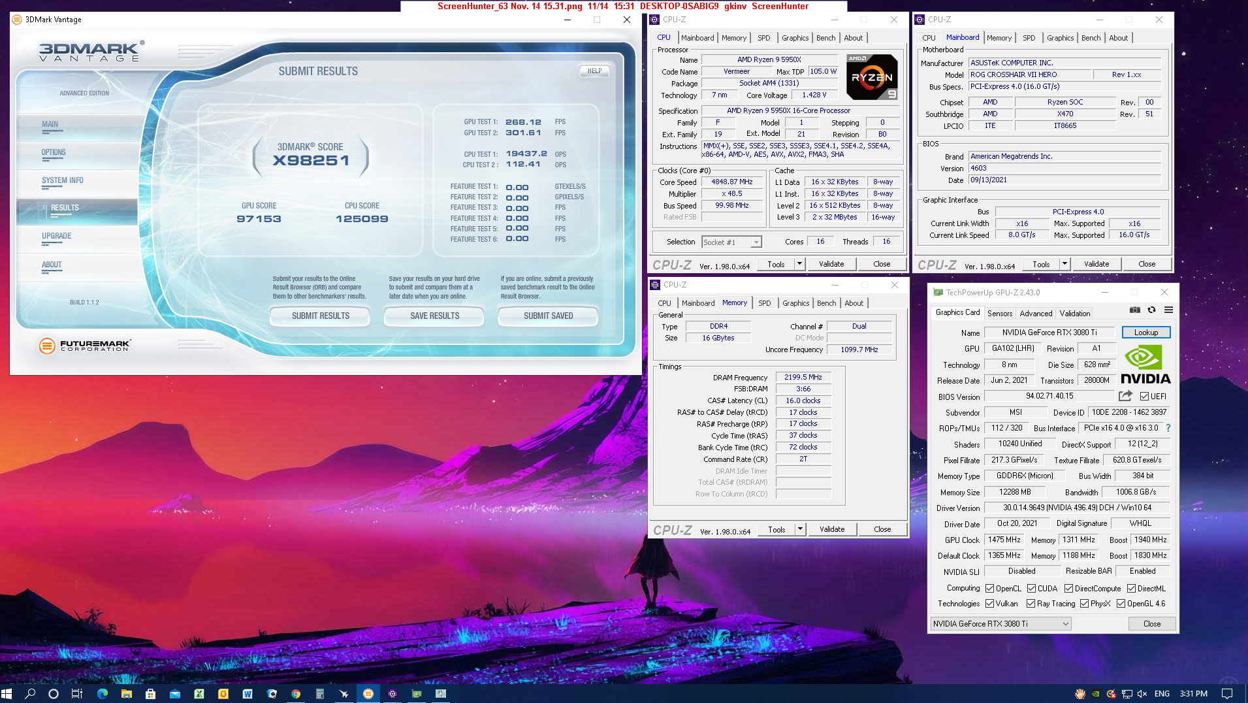Screen dimensions: 1248x703
Task: Click Validate in CPU-Z memory timings window
Action: 832,529
